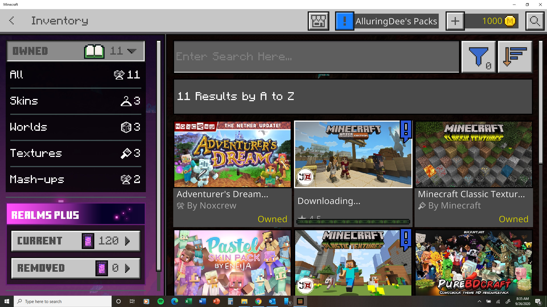Click the AlluringDee's Packs button
Image resolution: width=547 pixels, height=307 pixels.
point(396,21)
